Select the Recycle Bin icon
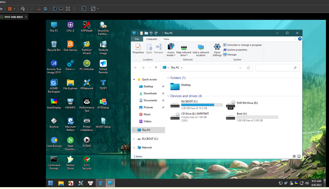Screen dimensions: 329x189 click(x=54, y=46)
